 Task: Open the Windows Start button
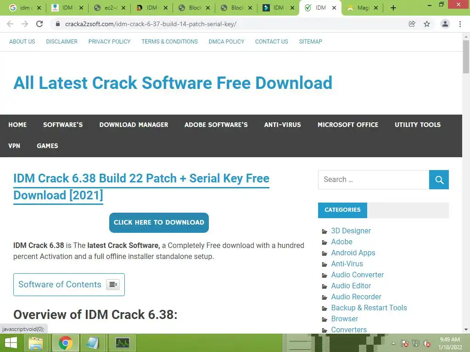11,343
